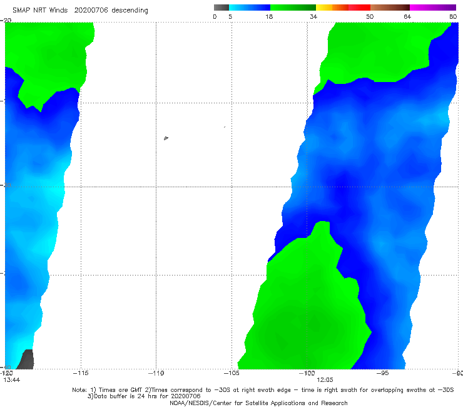Click the '-120' longitude axis label
463x407 pixels.
pos(6,373)
